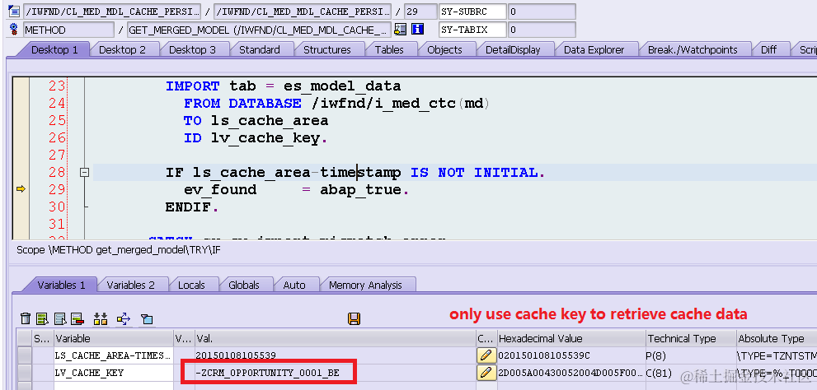The height and width of the screenshot is (390, 817).
Task: Click the SY-TABIX value field
Action: 542,30
